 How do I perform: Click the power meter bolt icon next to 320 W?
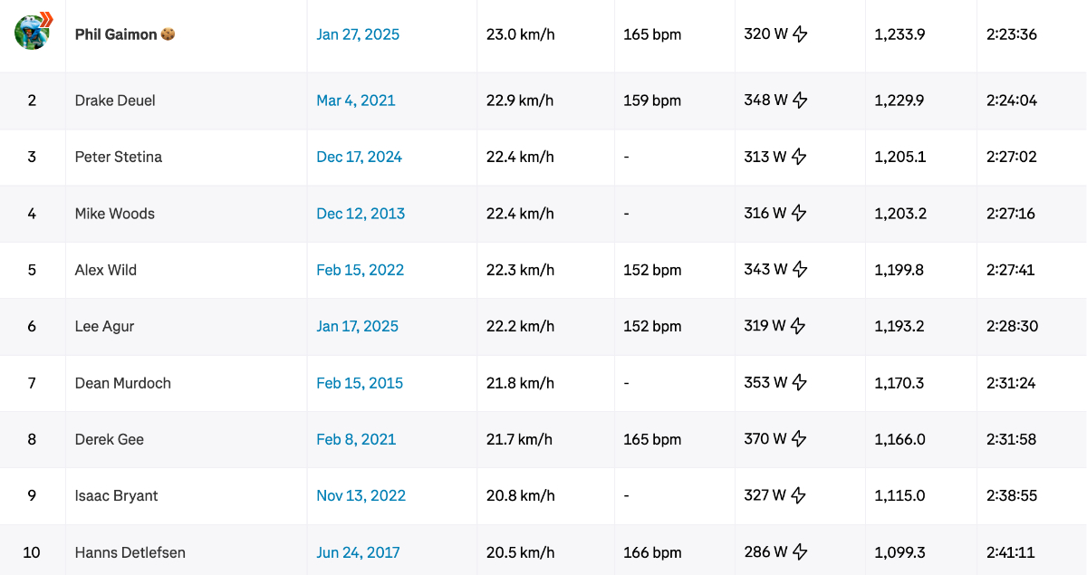tap(800, 34)
